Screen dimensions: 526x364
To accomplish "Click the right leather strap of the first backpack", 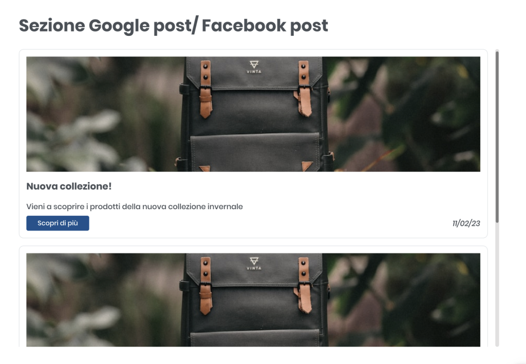I will [304, 89].
